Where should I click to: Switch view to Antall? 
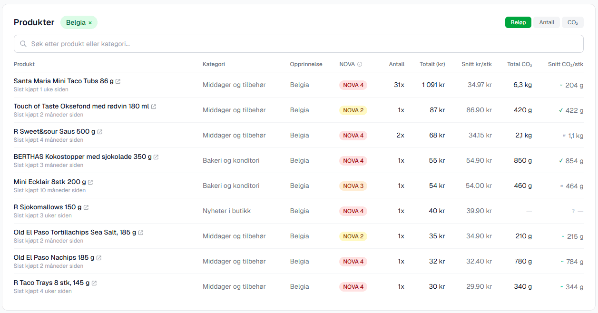point(547,22)
